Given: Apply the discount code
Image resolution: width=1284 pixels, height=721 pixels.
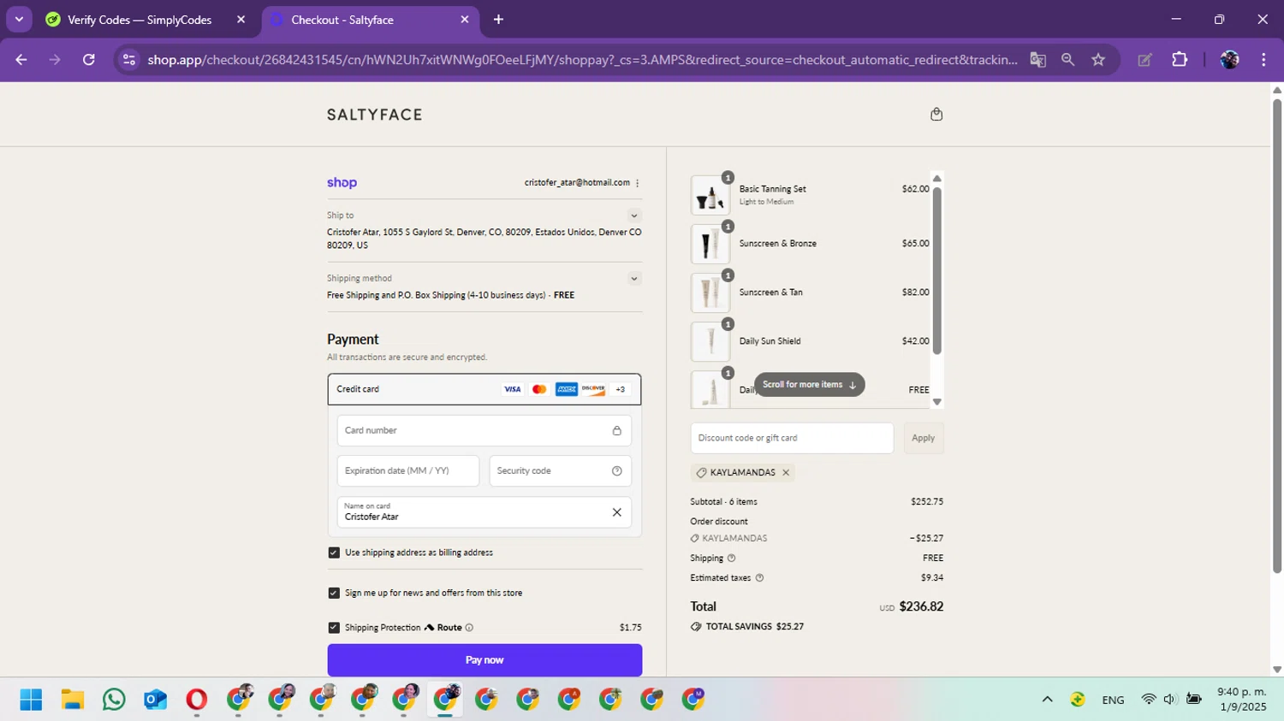Looking at the screenshot, I should [x=923, y=438].
